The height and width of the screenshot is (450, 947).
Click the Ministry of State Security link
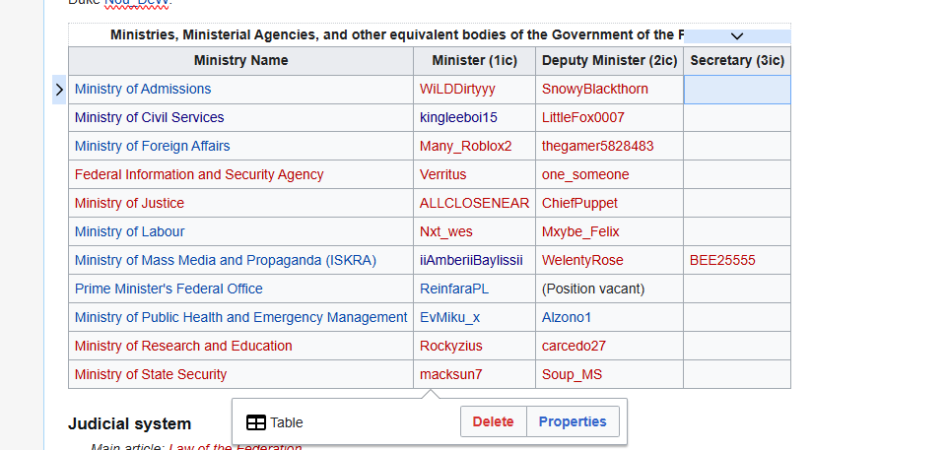point(151,374)
